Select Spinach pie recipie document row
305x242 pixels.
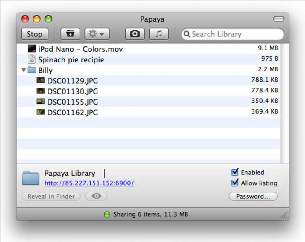[149, 59]
